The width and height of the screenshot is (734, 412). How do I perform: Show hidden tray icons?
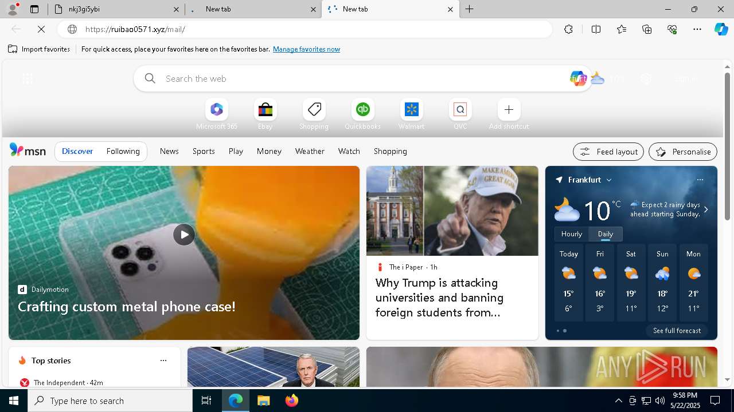click(618, 401)
